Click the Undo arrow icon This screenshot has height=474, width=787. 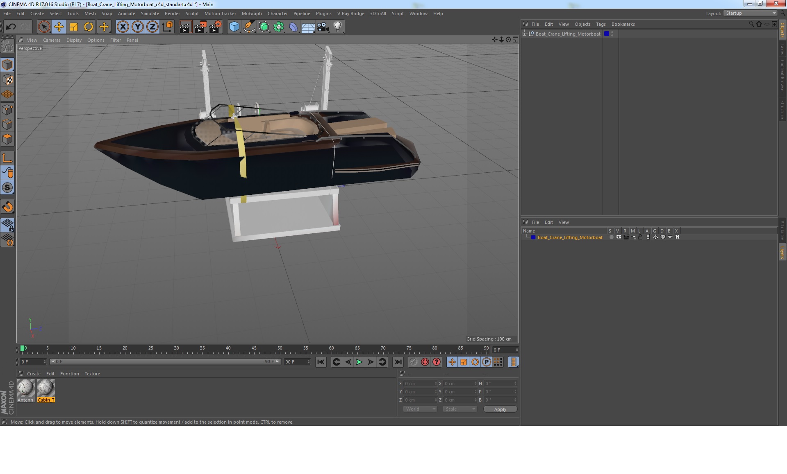tap(11, 27)
